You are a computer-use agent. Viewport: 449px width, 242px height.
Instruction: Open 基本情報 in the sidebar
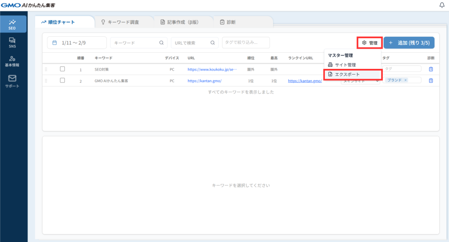click(x=12, y=61)
